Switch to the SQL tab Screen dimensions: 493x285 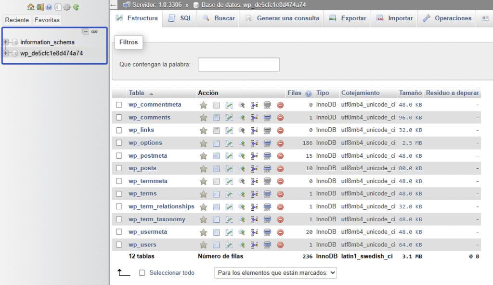coord(180,18)
